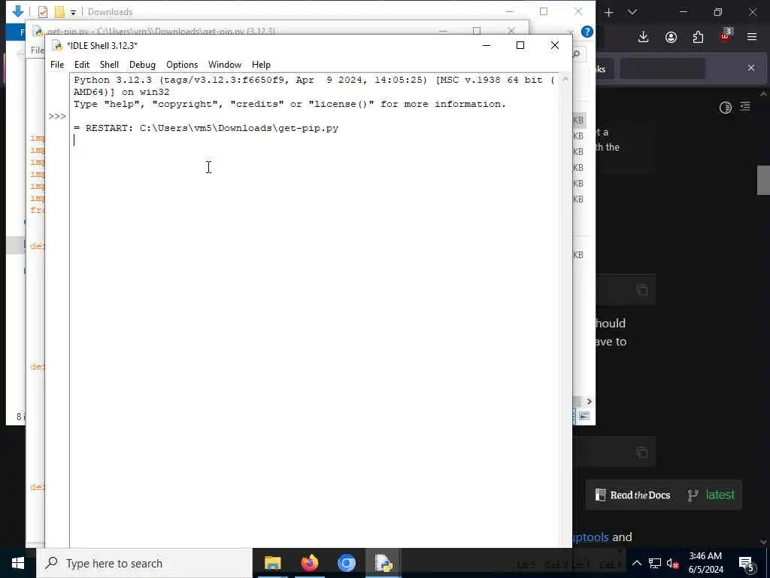Viewport: 770px width, 578px height.
Task: Click the help copyright credits information line
Action: click(290, 104)
